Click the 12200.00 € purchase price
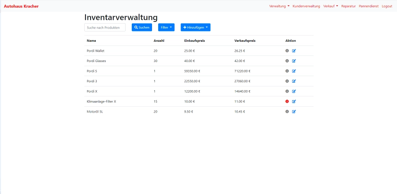397x194 pixels. [x=192, y=91]
